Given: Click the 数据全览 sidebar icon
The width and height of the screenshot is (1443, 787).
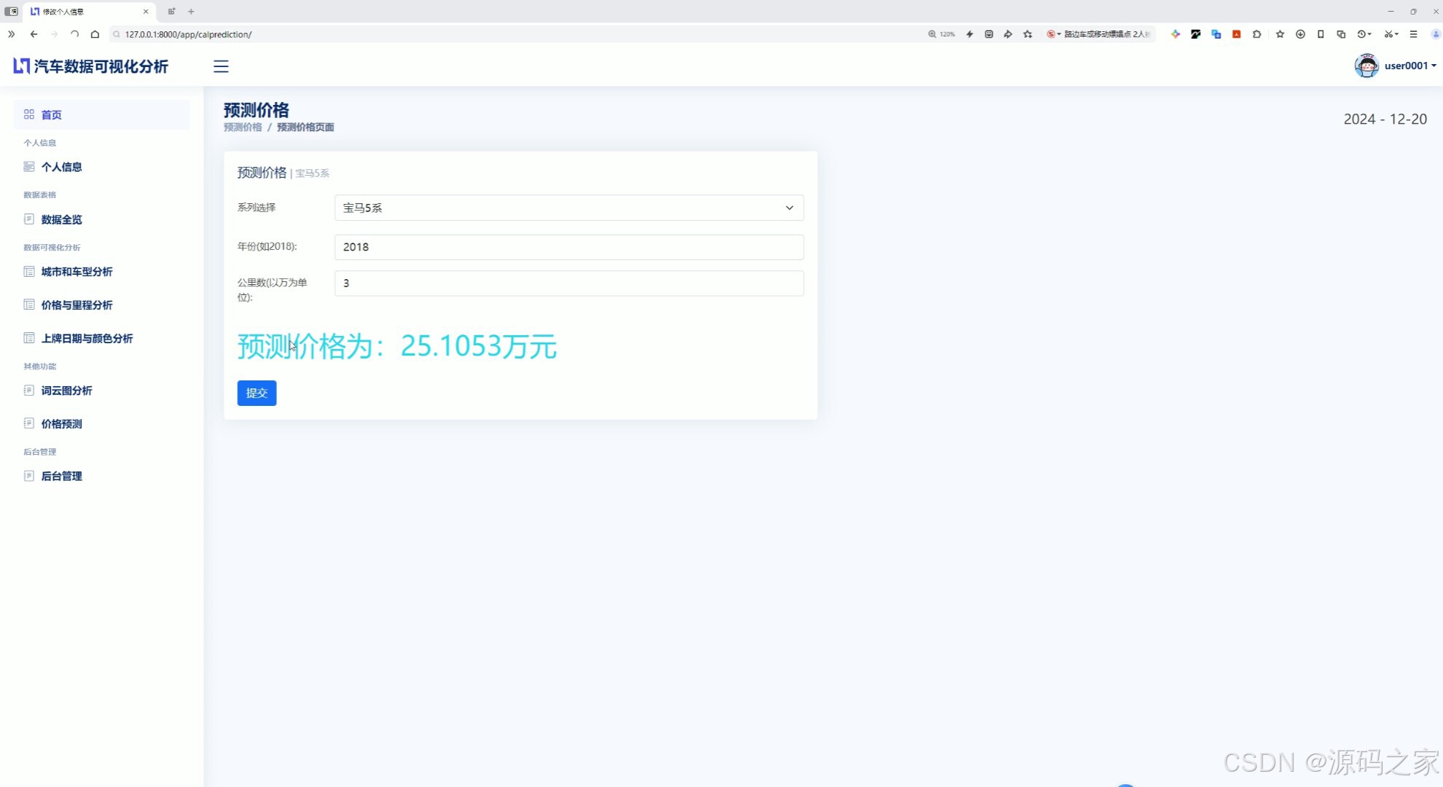Looking at the screenshot, I should tap(29, 219).
